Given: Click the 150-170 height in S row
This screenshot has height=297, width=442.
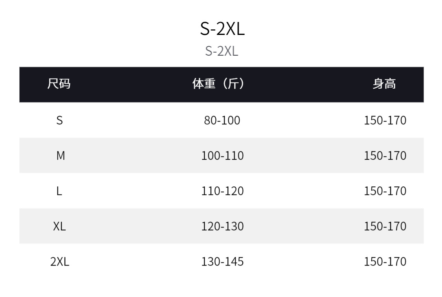Looking at the screenshot, I should tap(385, 120).
